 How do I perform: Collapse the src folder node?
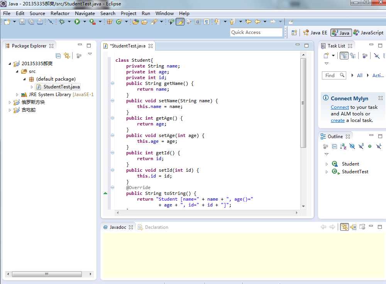[x=17, y=71]
